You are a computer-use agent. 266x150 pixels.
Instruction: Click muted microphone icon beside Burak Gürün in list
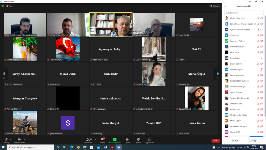[262, 58]
